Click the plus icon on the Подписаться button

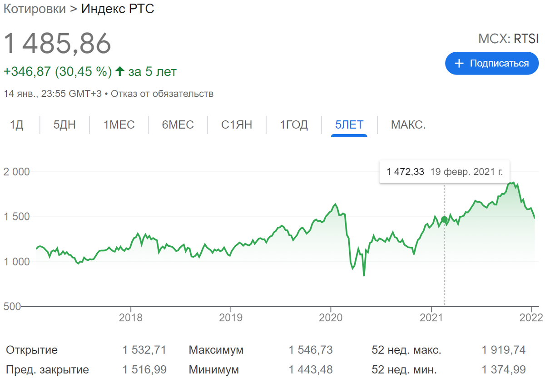coord(459,63)
